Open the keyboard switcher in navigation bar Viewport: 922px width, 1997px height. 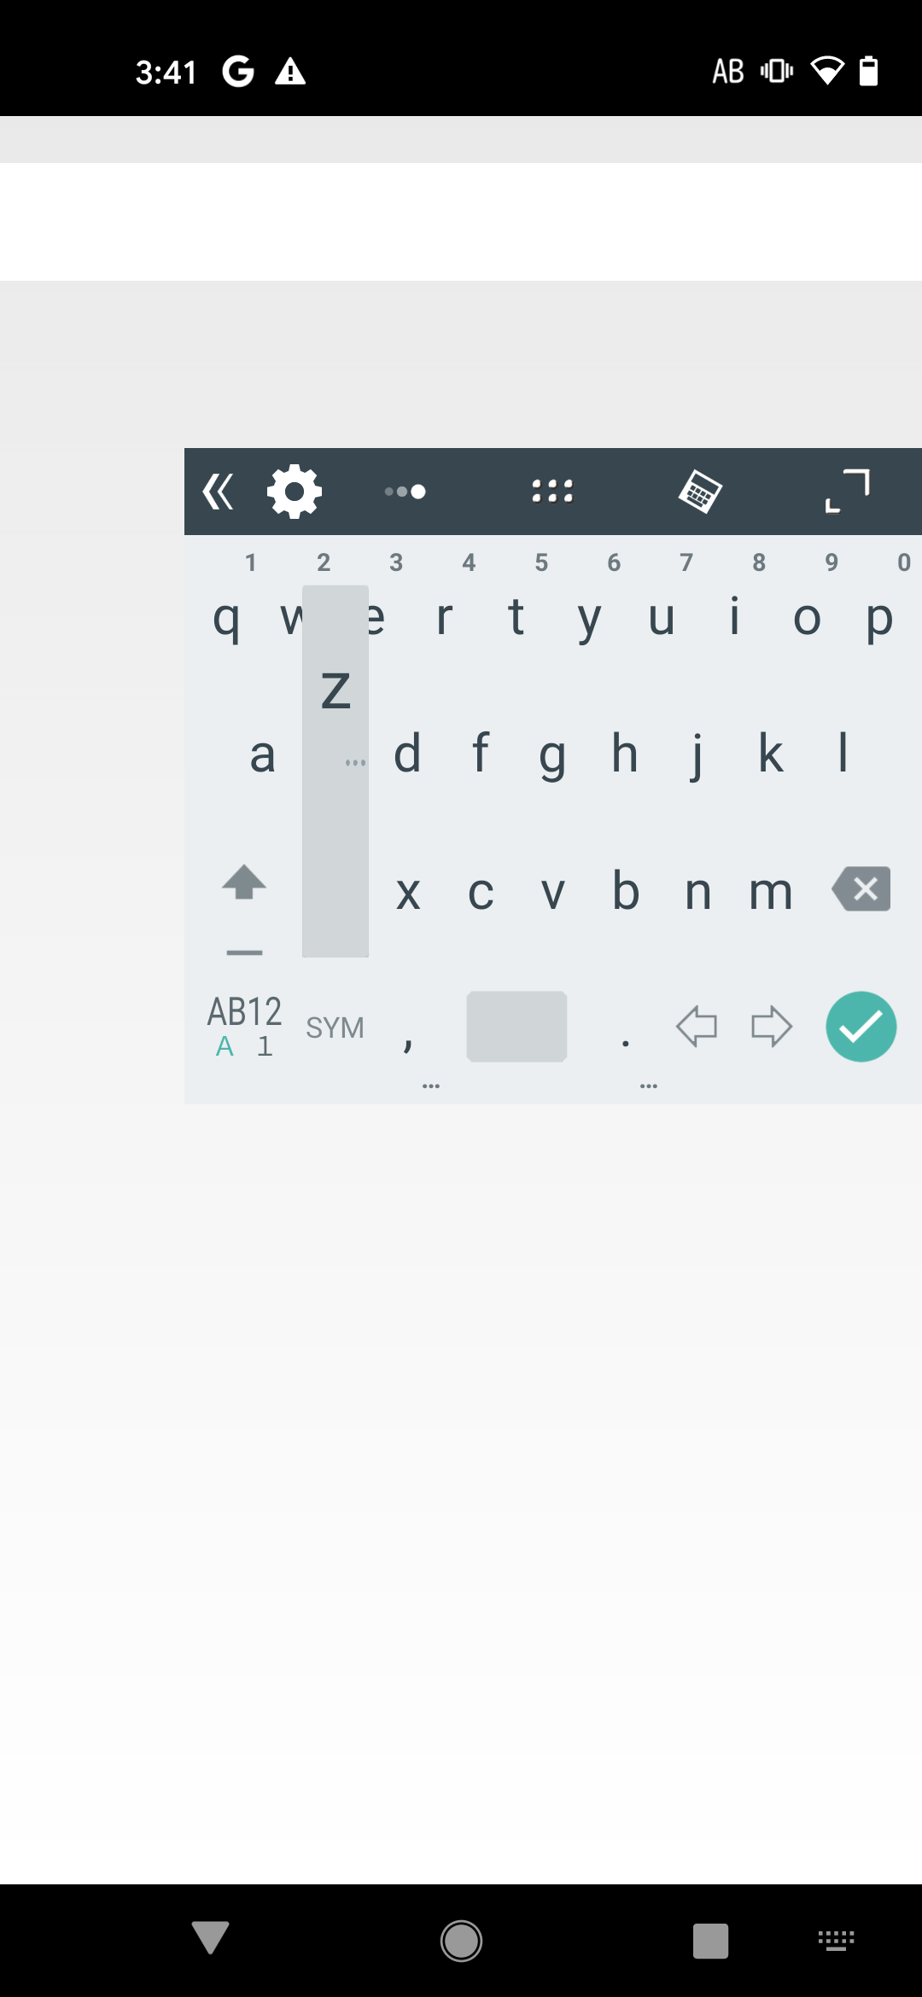(837, 1941)
